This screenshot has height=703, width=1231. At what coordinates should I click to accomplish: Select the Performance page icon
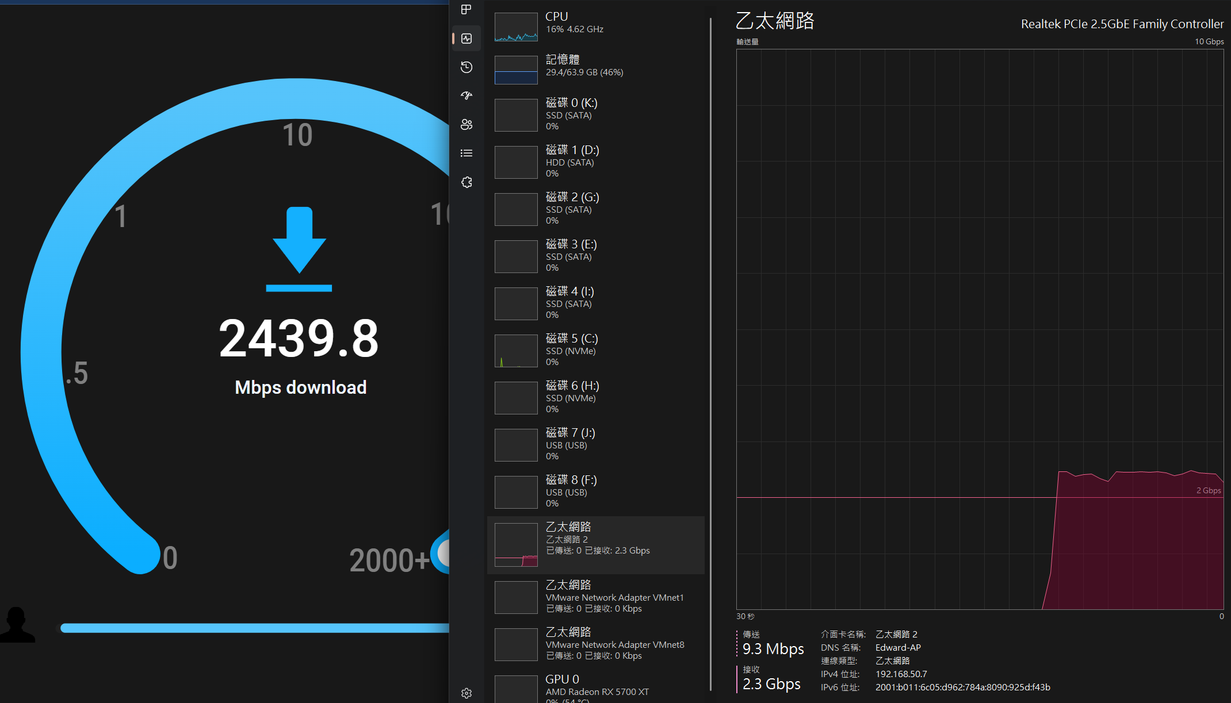467,39
